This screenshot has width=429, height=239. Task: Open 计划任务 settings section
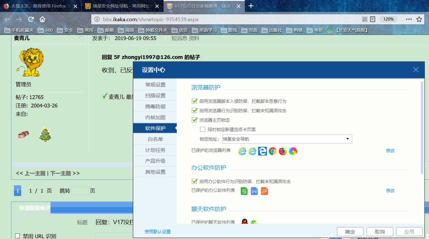[155, 150]
